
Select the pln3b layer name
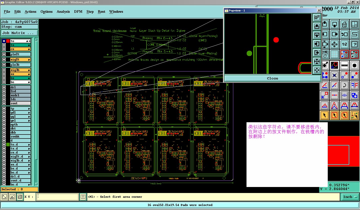point(20,65)
